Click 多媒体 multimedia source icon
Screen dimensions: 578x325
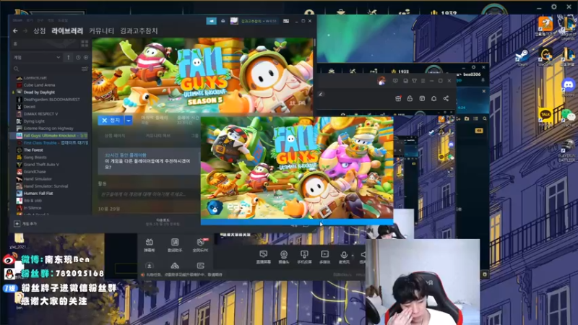(324, 257)
